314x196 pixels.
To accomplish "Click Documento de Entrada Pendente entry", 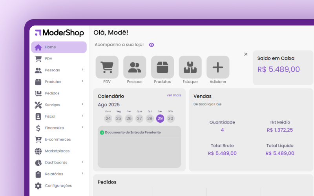I will 133,132.
